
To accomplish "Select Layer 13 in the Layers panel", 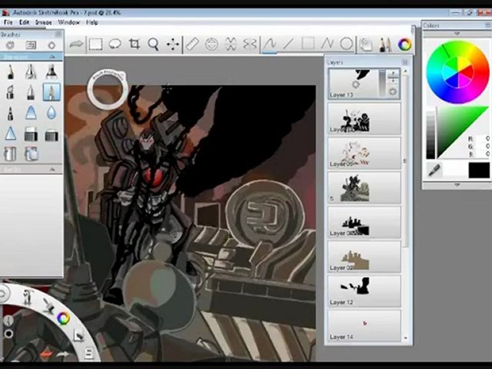I will (364, 84).
